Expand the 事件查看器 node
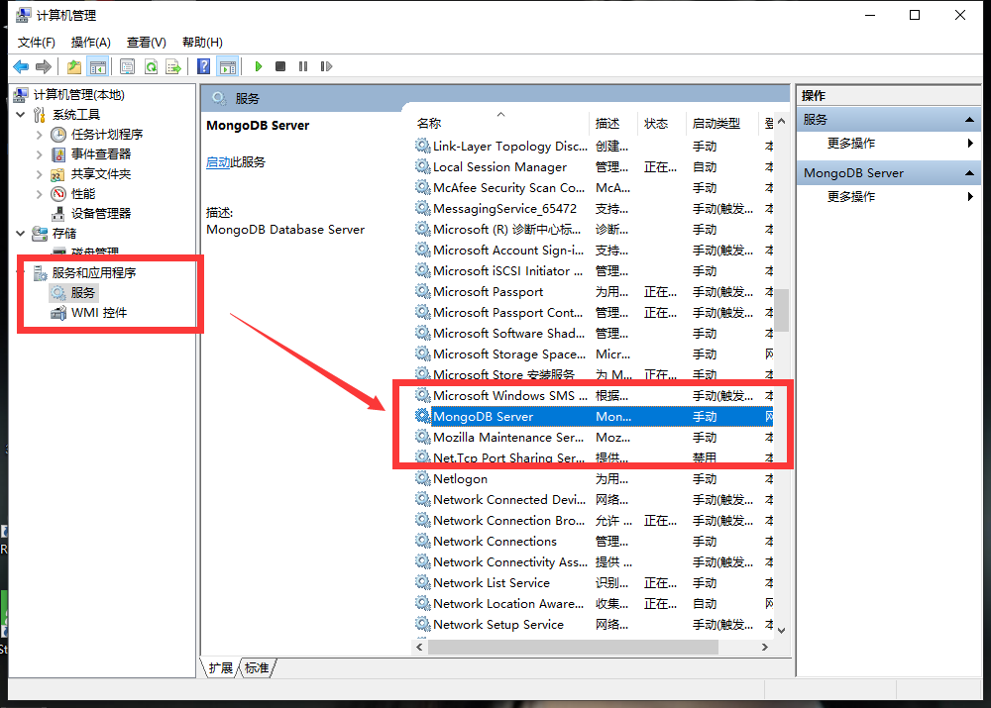991x708 pixels. (40, 154)
